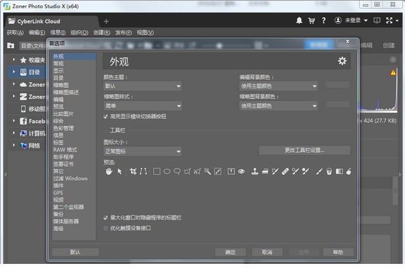This screenshot has height=274, width=405.
Task: Open the 缩略图样式 dropdown
Action: [x=142, y=106]
